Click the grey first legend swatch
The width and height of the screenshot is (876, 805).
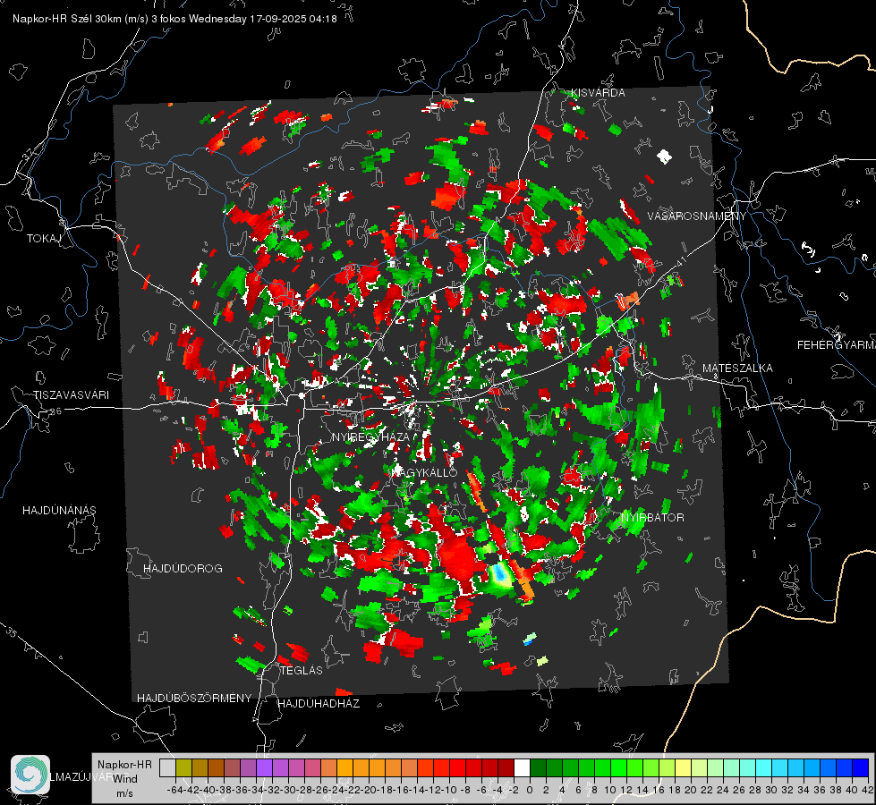click(x=167, y=767)
